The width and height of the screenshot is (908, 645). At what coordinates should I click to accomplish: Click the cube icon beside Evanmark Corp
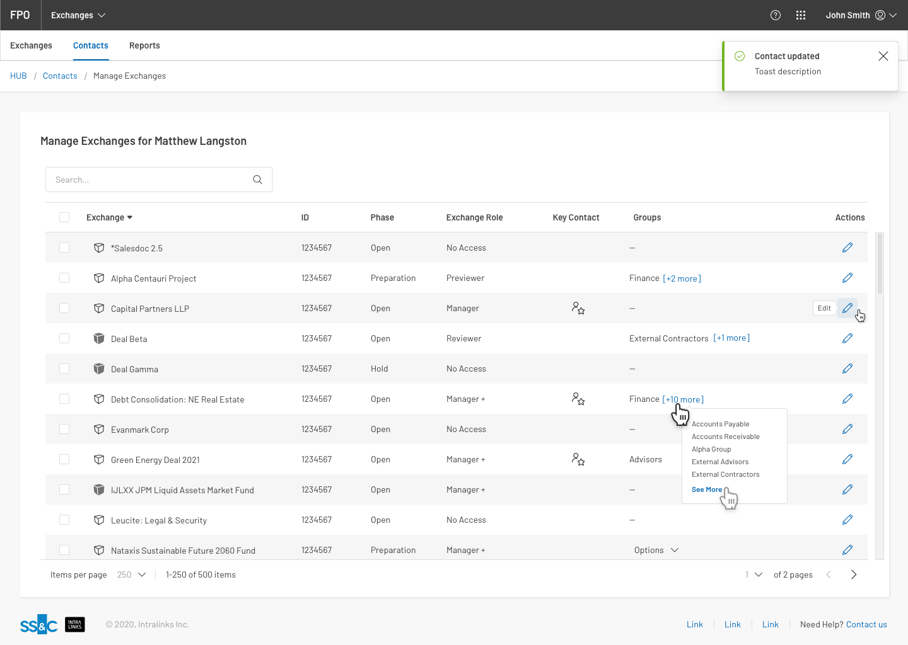tap(99, 429)
